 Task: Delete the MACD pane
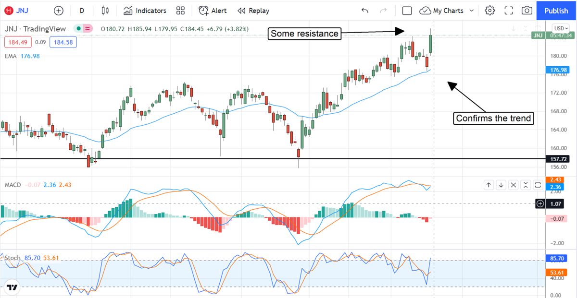(513, 185)
